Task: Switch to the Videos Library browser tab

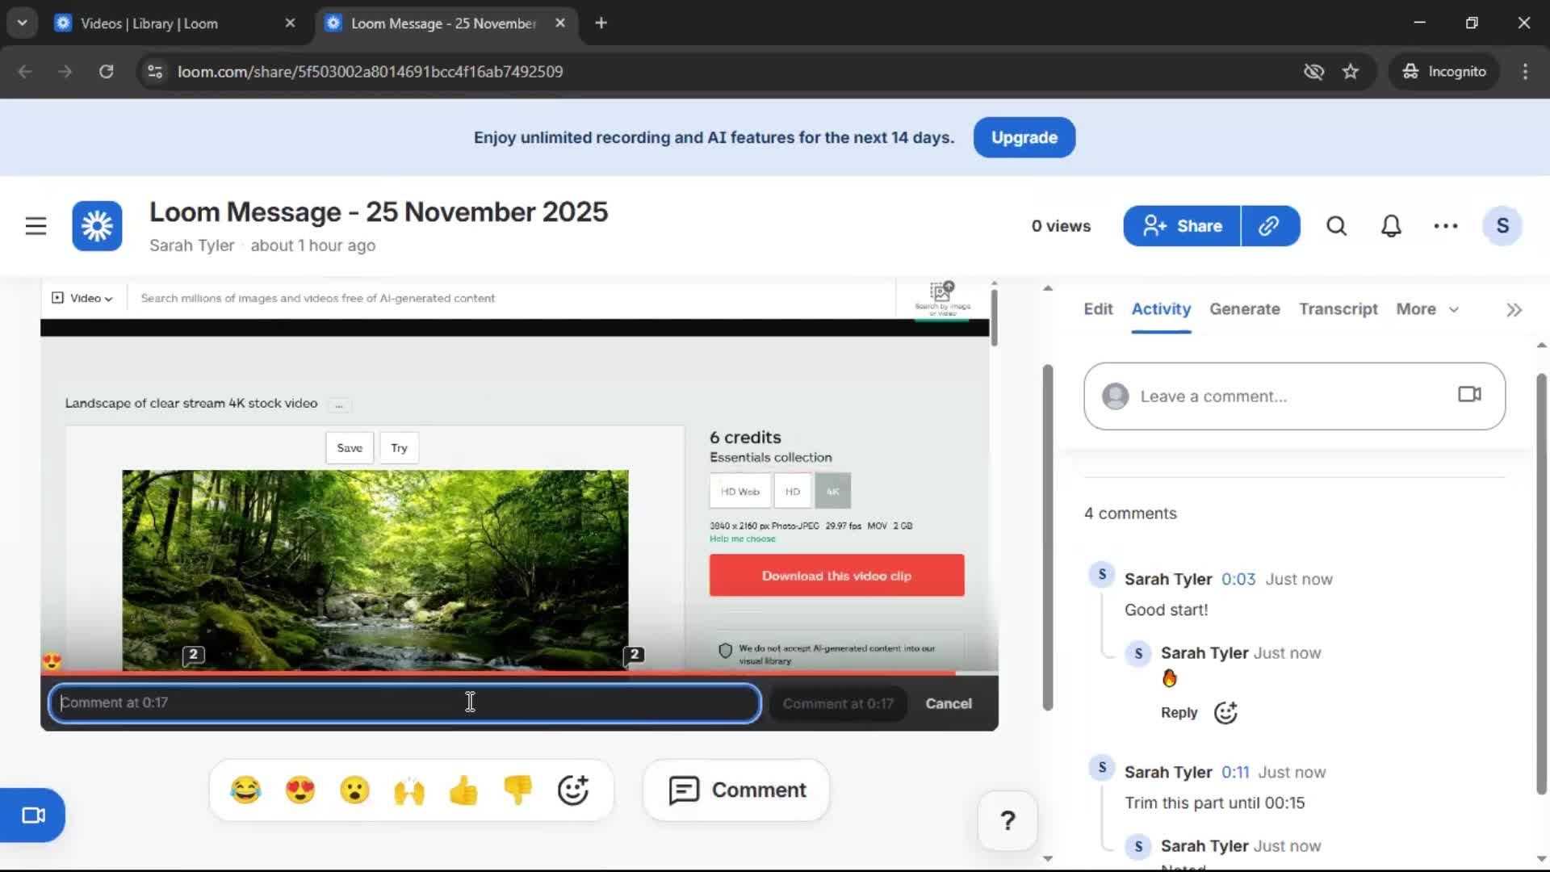Action: click(x=149, y=23)
